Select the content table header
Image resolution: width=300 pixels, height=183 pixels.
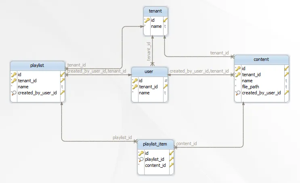pos(262,59)
